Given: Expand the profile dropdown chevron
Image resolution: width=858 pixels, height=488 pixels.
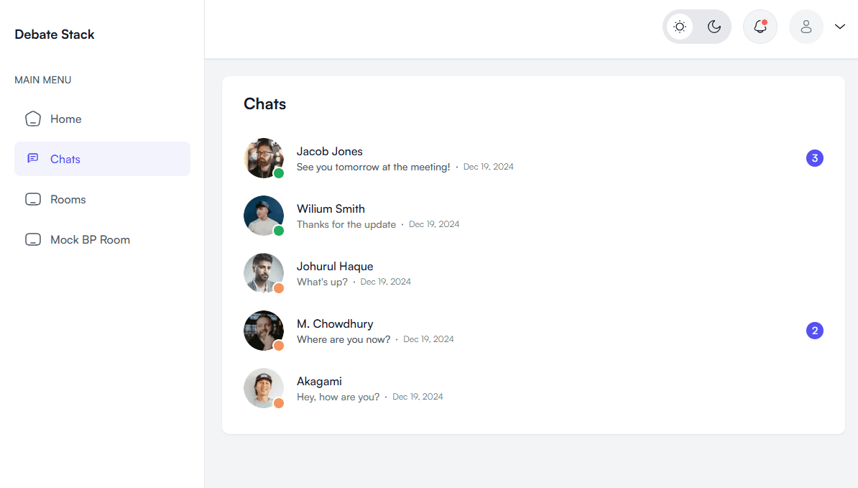Looking at the screenshot, I should (x=839, y=27).
